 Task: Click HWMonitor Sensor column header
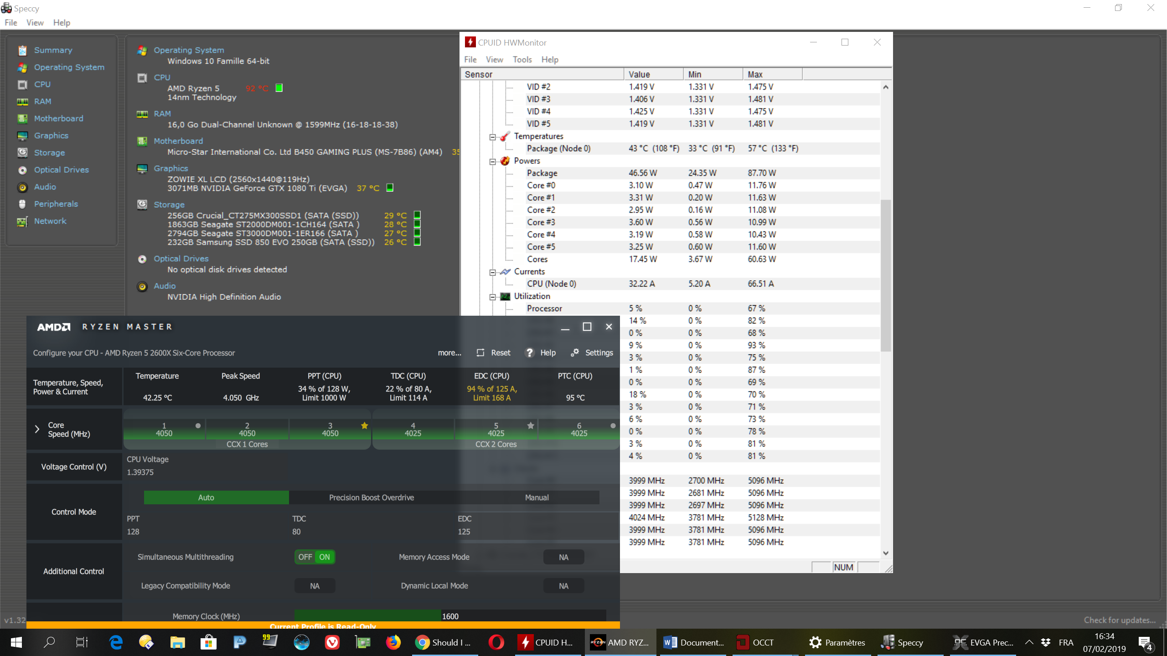click(x=542, y=74)
